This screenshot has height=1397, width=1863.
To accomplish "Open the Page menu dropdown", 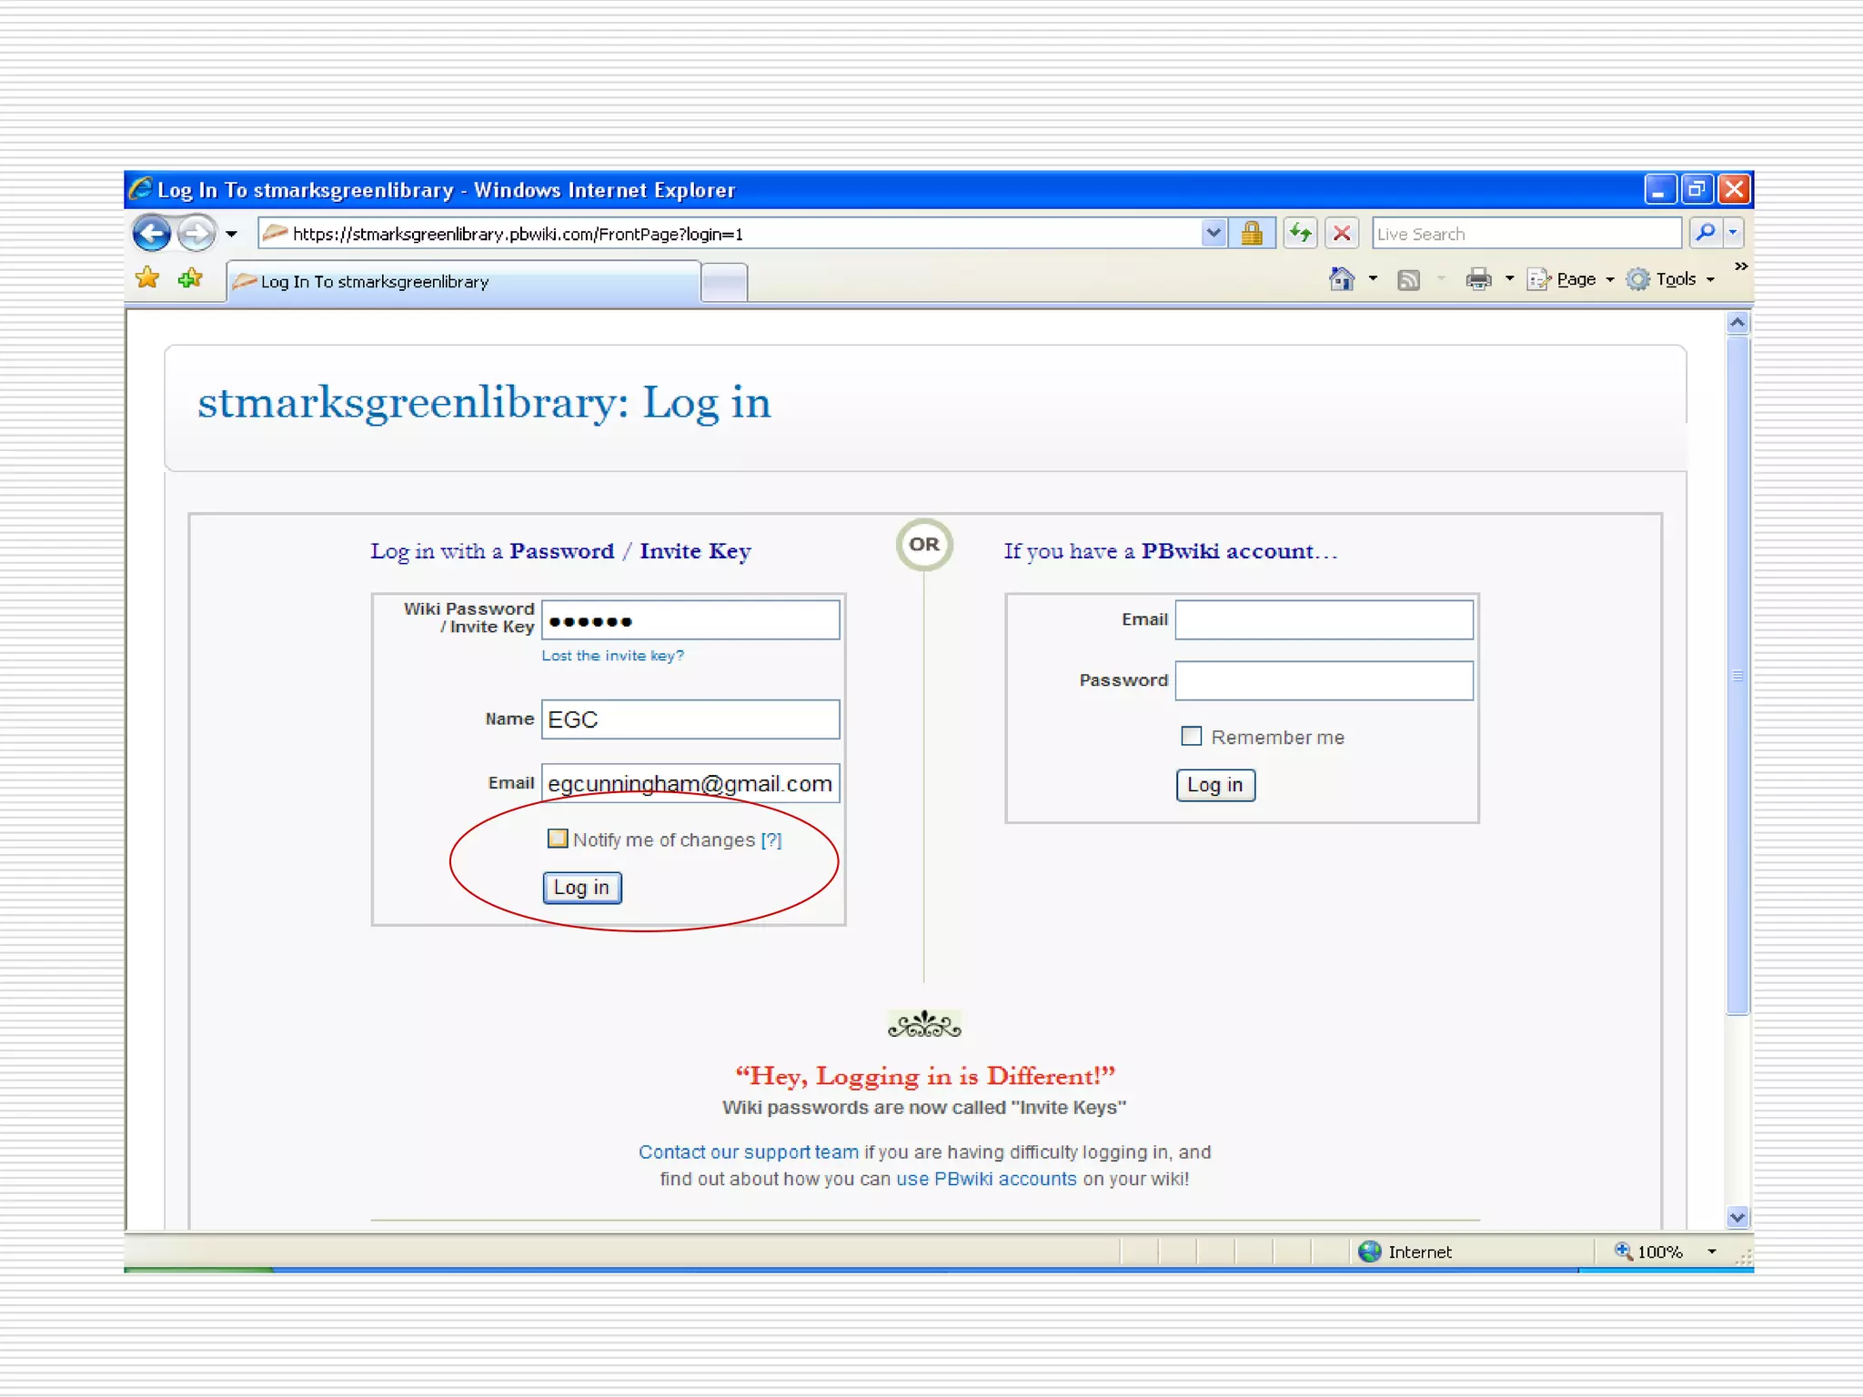I will click(1576, 279).
